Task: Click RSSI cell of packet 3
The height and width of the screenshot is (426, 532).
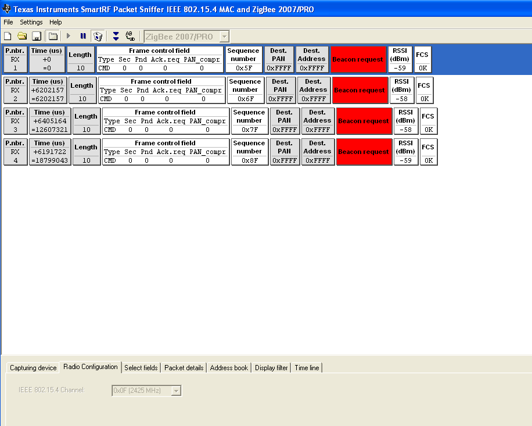Action: point(406,121)
